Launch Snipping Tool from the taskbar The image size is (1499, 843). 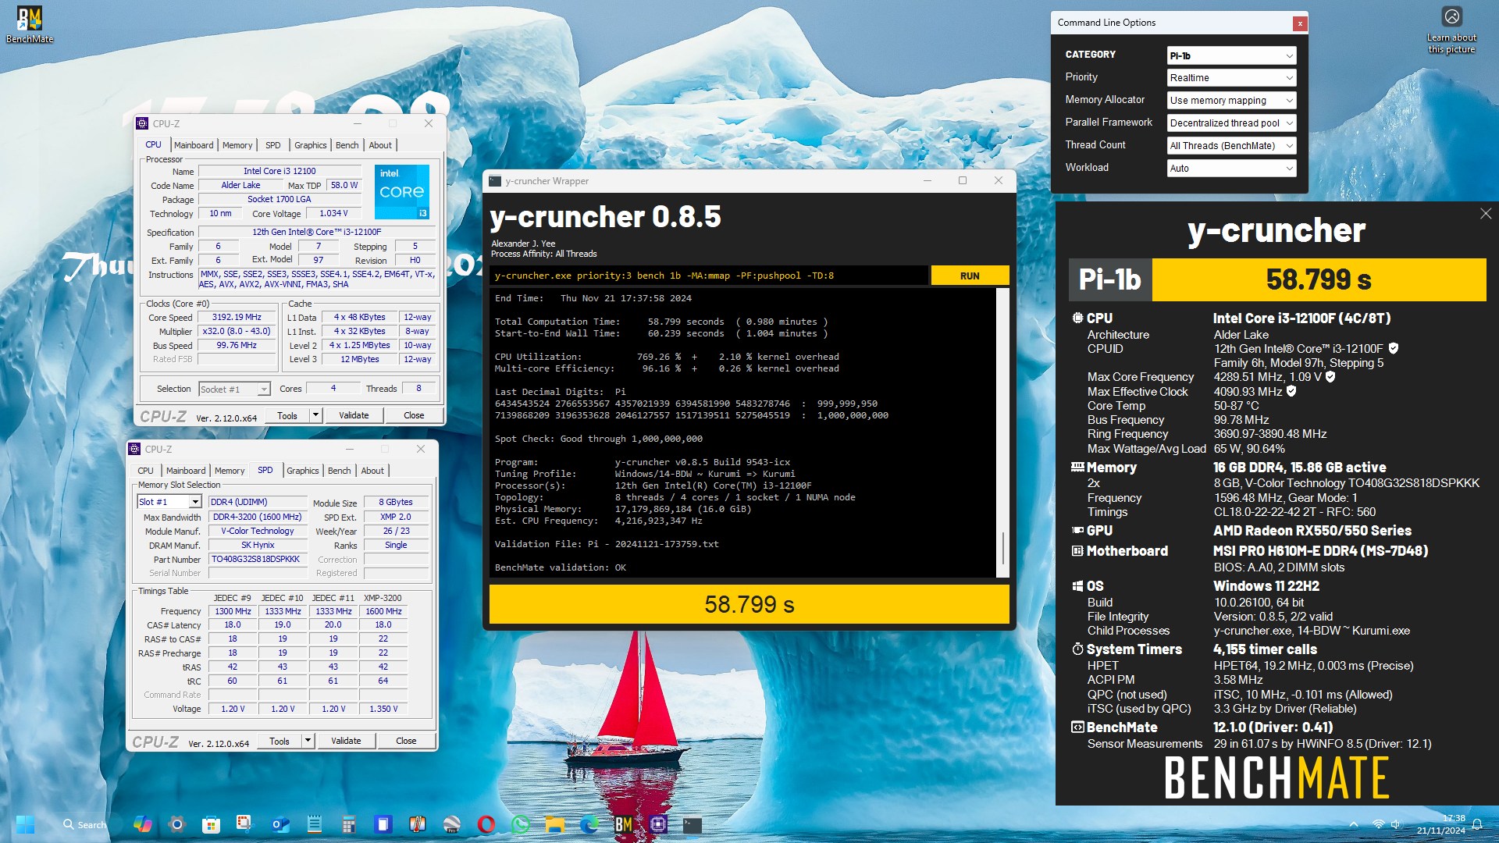(x=245, y=824)
